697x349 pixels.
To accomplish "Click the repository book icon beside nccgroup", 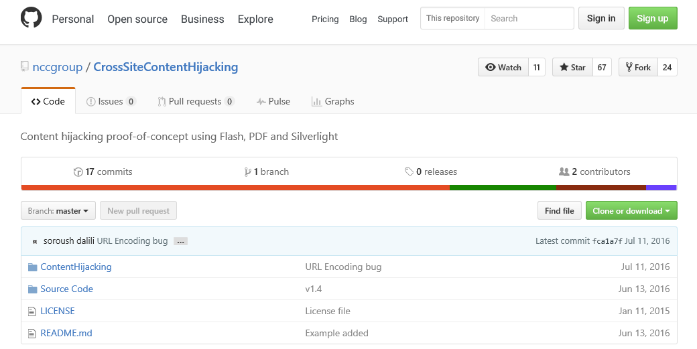I will coord(25,67).
